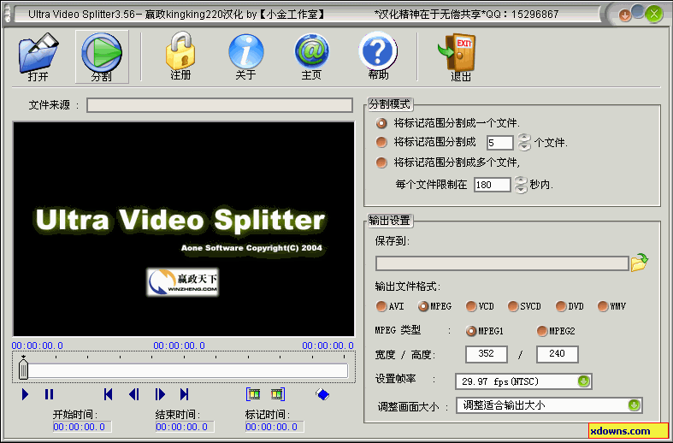Image resolution: width=673 pixels, height=443 pixels.
Task: Click the orange arrow button in title bar
Action: point(625,15)
